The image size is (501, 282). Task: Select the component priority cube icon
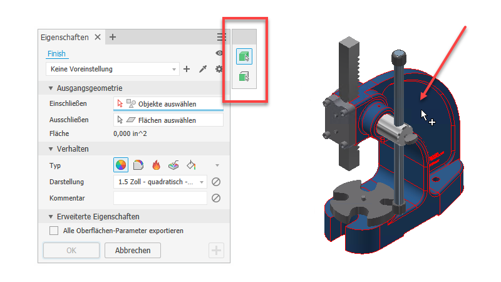pyautogui.click(x=244, y=56)
